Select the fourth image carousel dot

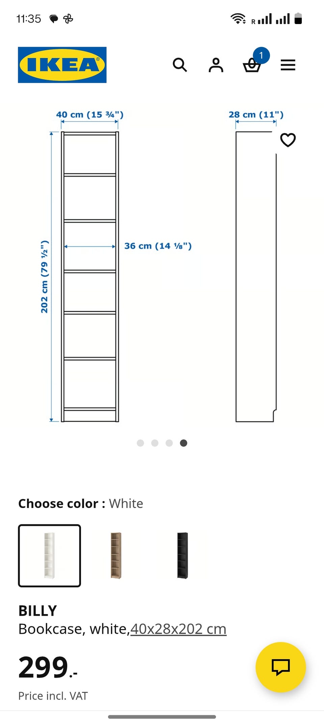[x=184, y=443]
